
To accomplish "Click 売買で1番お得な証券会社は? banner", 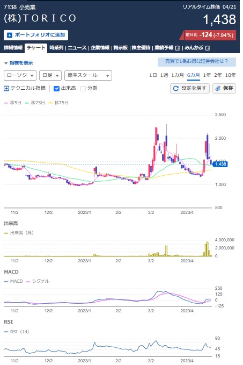I will 197,62.
